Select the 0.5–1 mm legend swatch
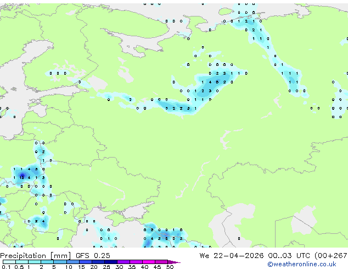This screenshot has height=269, width=348. 22,262
